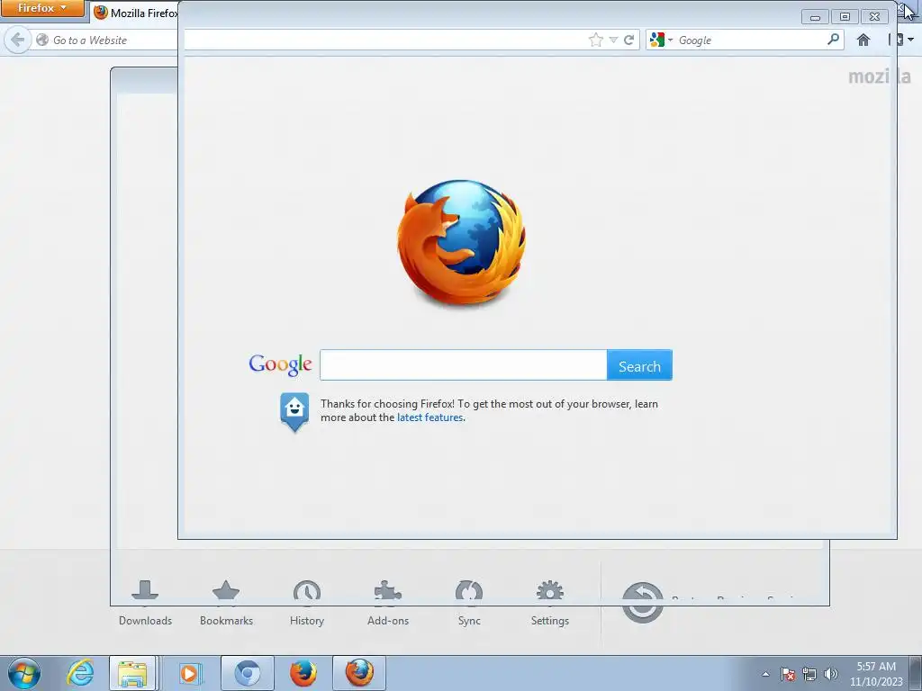Open Windows Explorer folder on taskbar

click(x=132, y=673)
